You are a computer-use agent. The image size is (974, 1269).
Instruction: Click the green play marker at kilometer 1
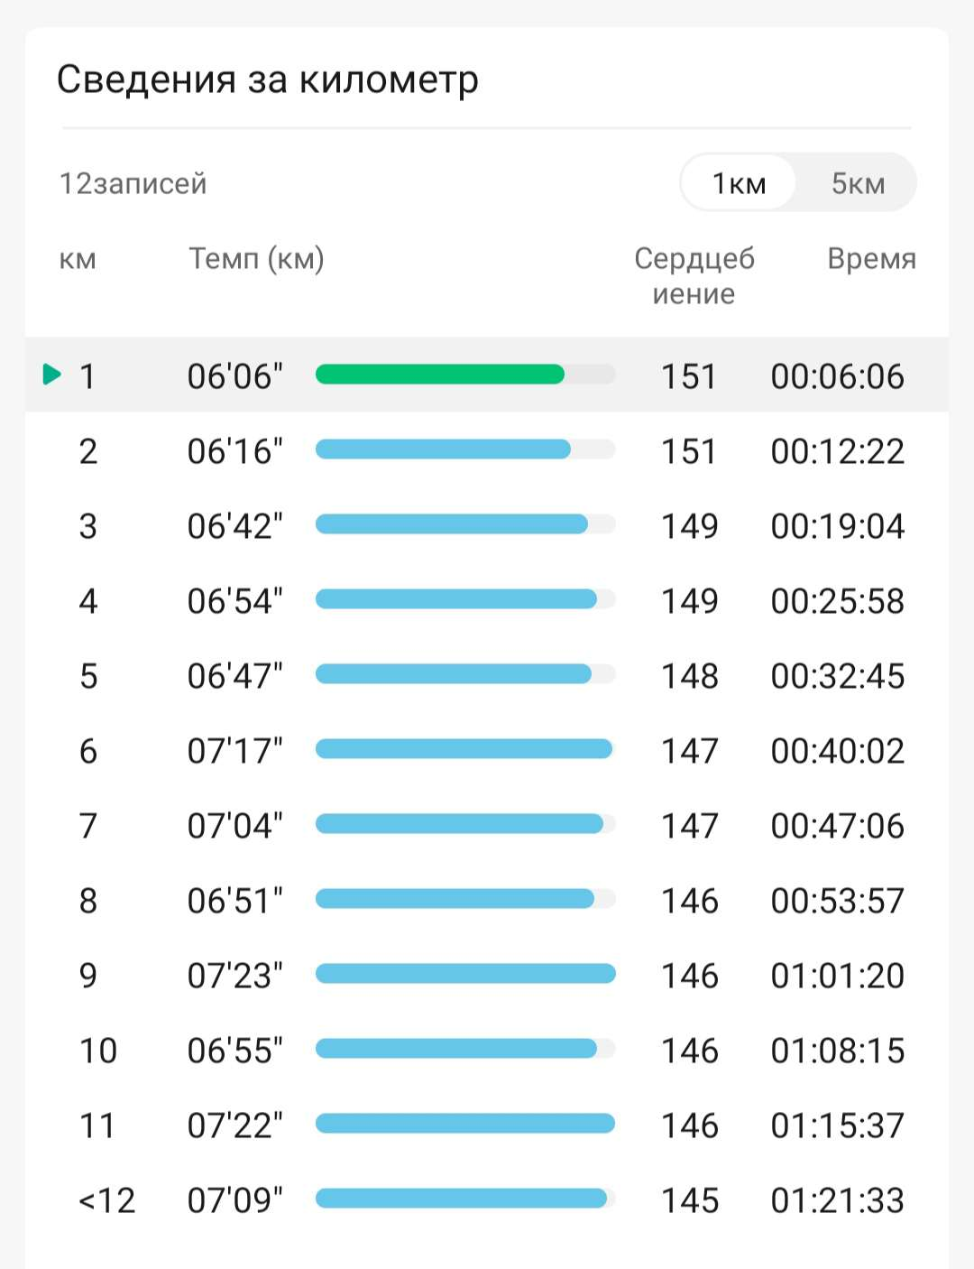coord(52,374)
